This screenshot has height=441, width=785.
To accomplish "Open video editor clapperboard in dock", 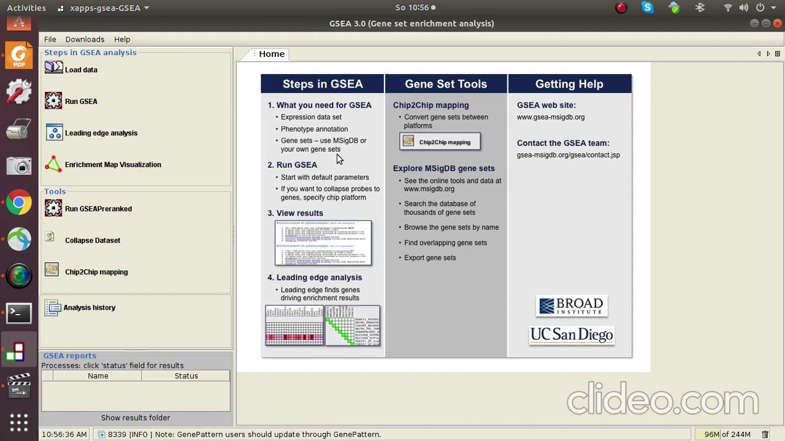I will (x=19, y=386).
